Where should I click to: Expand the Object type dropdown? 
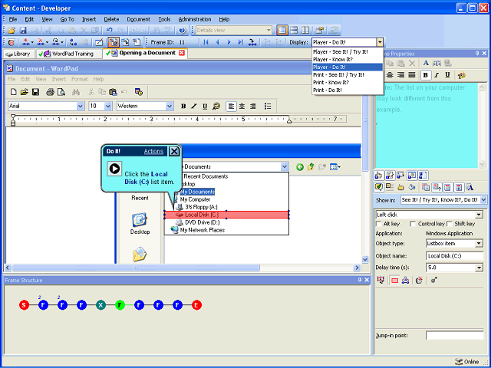[x=479, y=243]
